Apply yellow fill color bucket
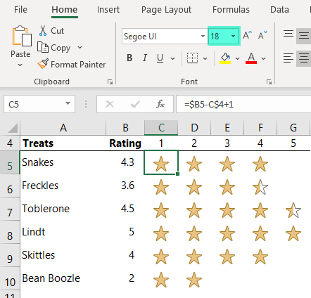The width and height of the screenshot is (311, 298). coord(225,58)
